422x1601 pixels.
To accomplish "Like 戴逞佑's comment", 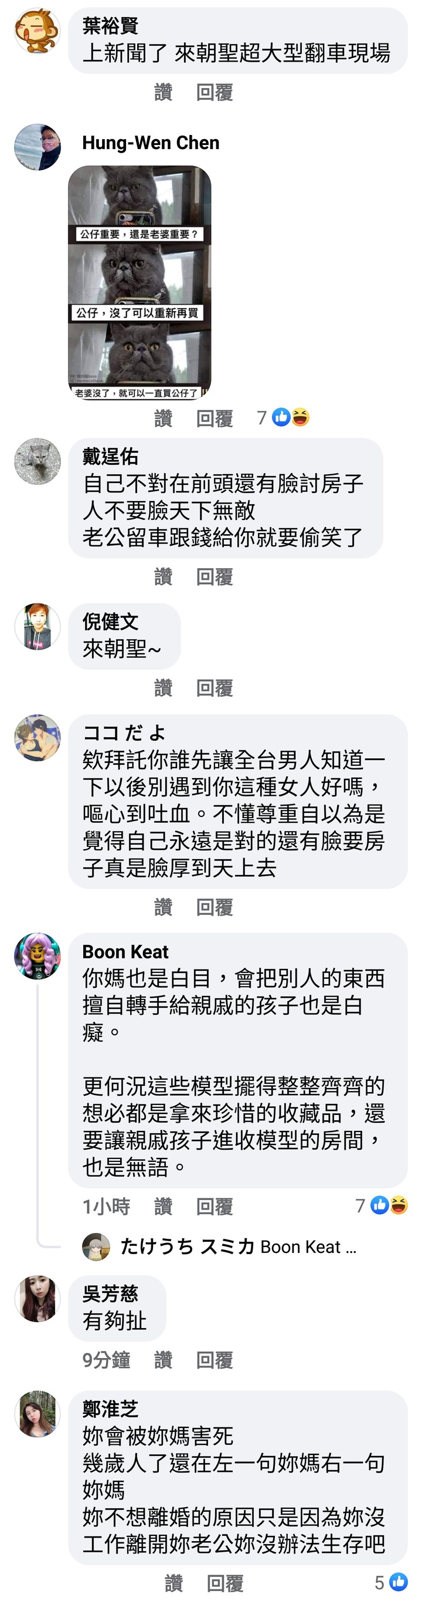I will 163,577.
